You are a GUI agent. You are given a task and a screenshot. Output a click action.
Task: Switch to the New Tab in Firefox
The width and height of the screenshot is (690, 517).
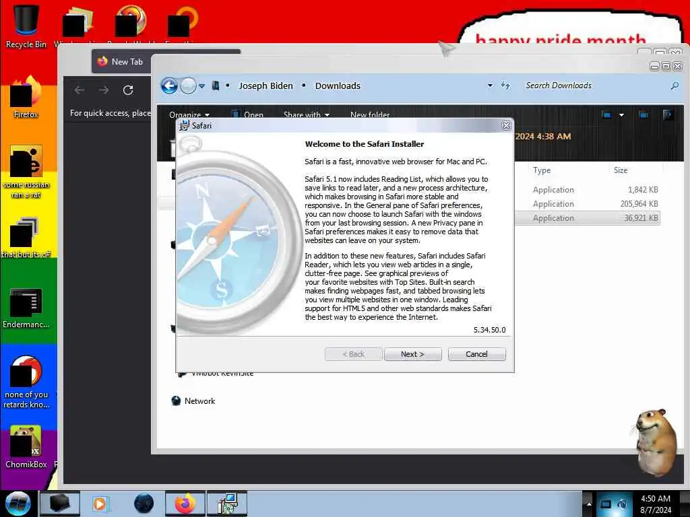pyautogui.click(x=121, y=61)
